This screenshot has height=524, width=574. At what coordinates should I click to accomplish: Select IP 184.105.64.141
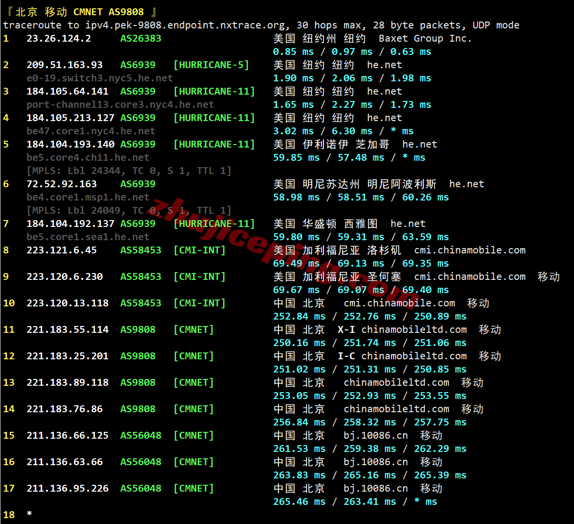tap(68, 91)
